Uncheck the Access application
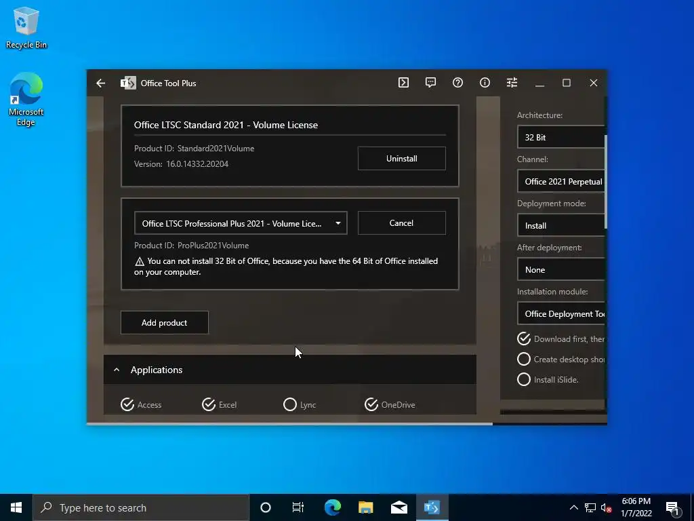 [x=127, y=404]
